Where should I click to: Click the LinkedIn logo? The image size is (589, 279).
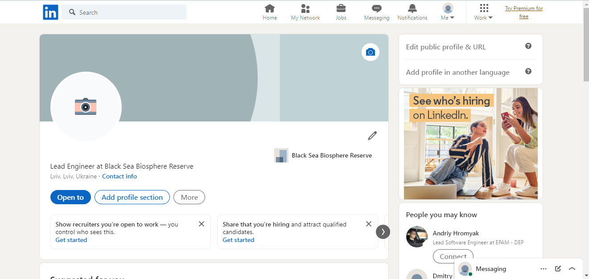pos(50,12)
